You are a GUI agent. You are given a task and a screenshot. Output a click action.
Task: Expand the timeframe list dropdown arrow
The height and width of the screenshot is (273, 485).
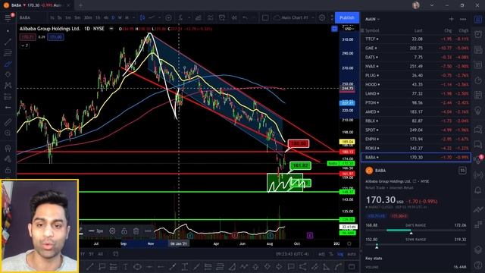tap(133, 17)
